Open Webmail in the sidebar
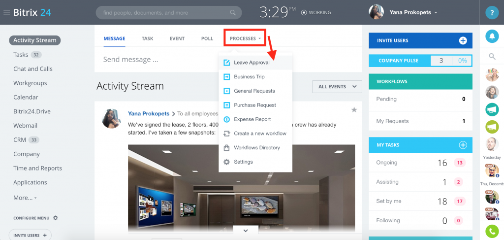This screenshot has width=504, height=240. 26,126
